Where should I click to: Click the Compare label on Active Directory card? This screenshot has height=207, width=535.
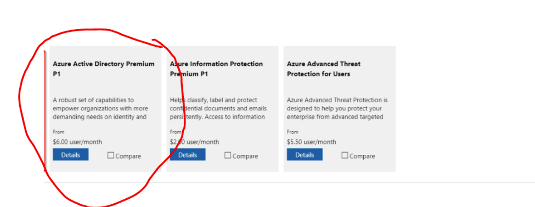click(128, 156)
